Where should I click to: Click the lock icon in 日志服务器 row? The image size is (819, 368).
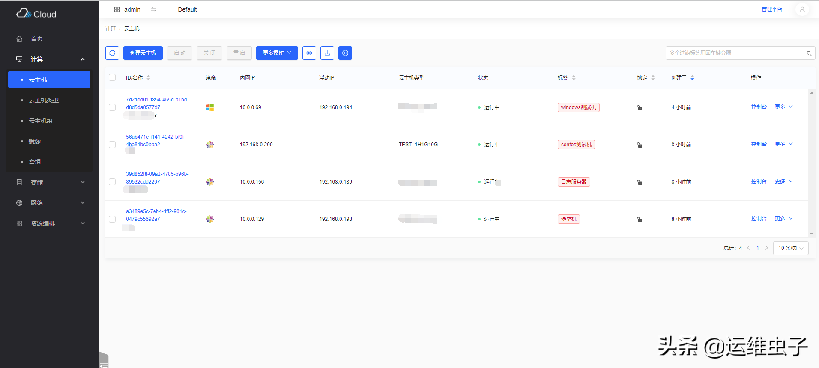click(x=640, y=182)
